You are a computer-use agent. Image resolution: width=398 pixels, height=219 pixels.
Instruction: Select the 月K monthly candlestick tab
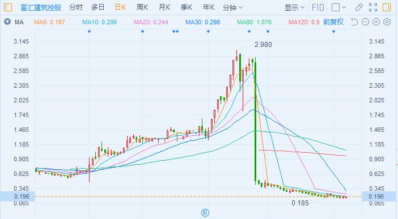point(164,7)
